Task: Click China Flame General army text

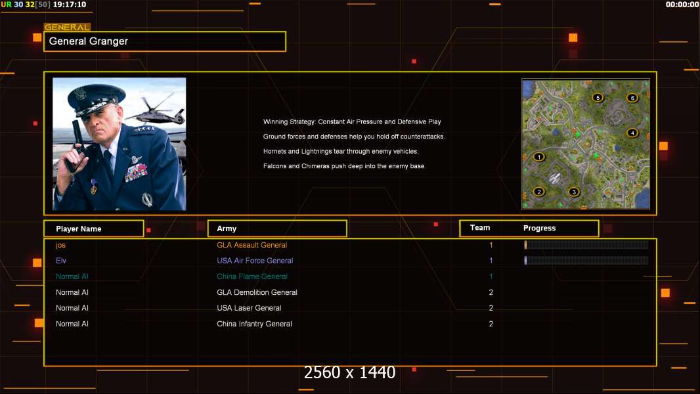Action: point(252,276)
